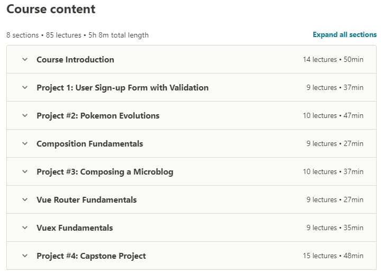Select the Composition Fundamentals title
This screenshot has width=383, height=273.
(x=89, y=144)
